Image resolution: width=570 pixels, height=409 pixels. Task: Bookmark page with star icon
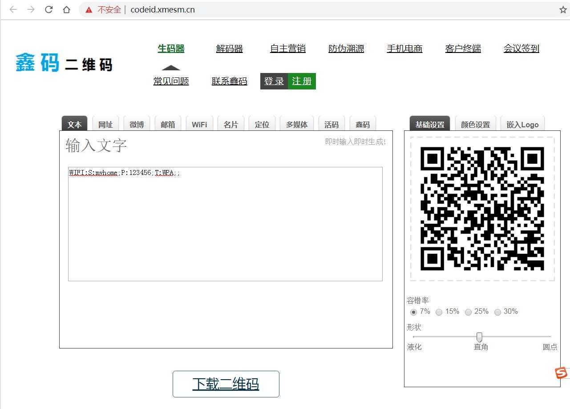pos(563,10)
